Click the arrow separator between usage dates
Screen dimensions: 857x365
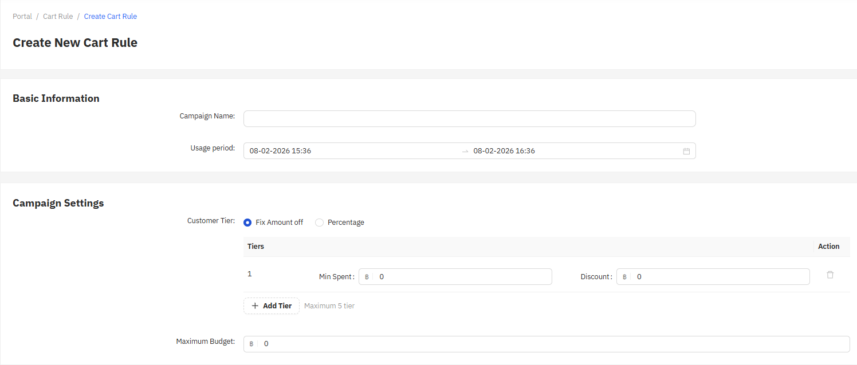click(x=465, y=151)
